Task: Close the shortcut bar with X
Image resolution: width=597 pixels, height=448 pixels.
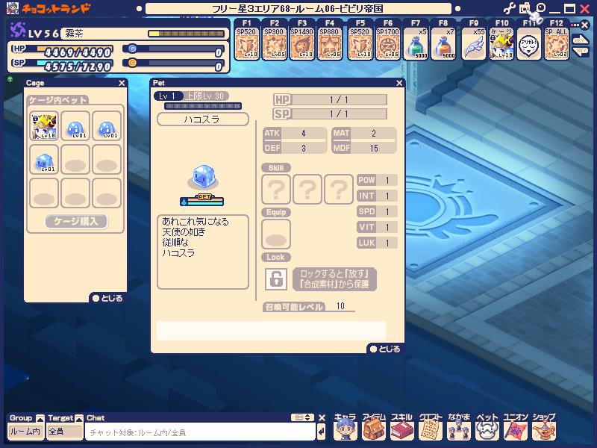Action: click(x=585, y=25)
